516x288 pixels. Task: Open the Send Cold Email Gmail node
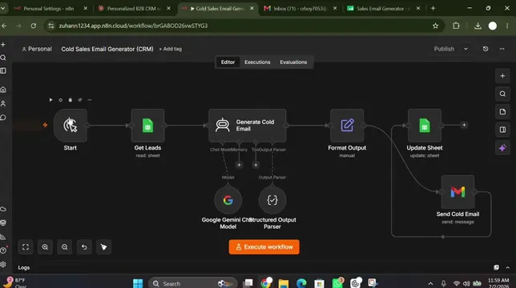pos(458,191)
